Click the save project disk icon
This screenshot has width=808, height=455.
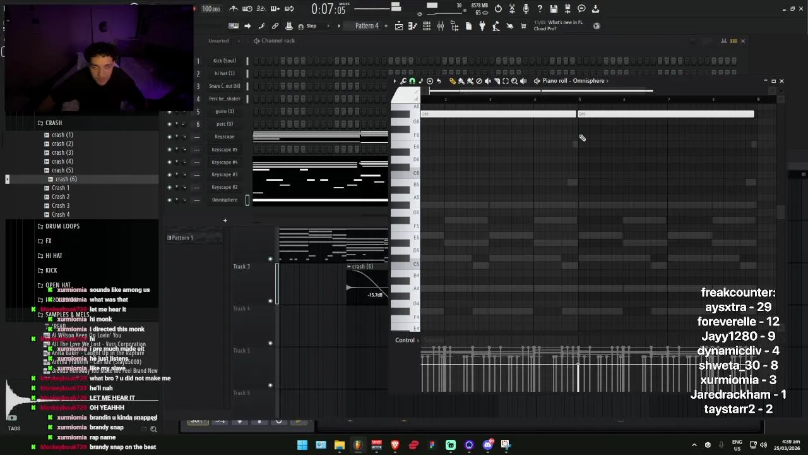coord(554,9)
